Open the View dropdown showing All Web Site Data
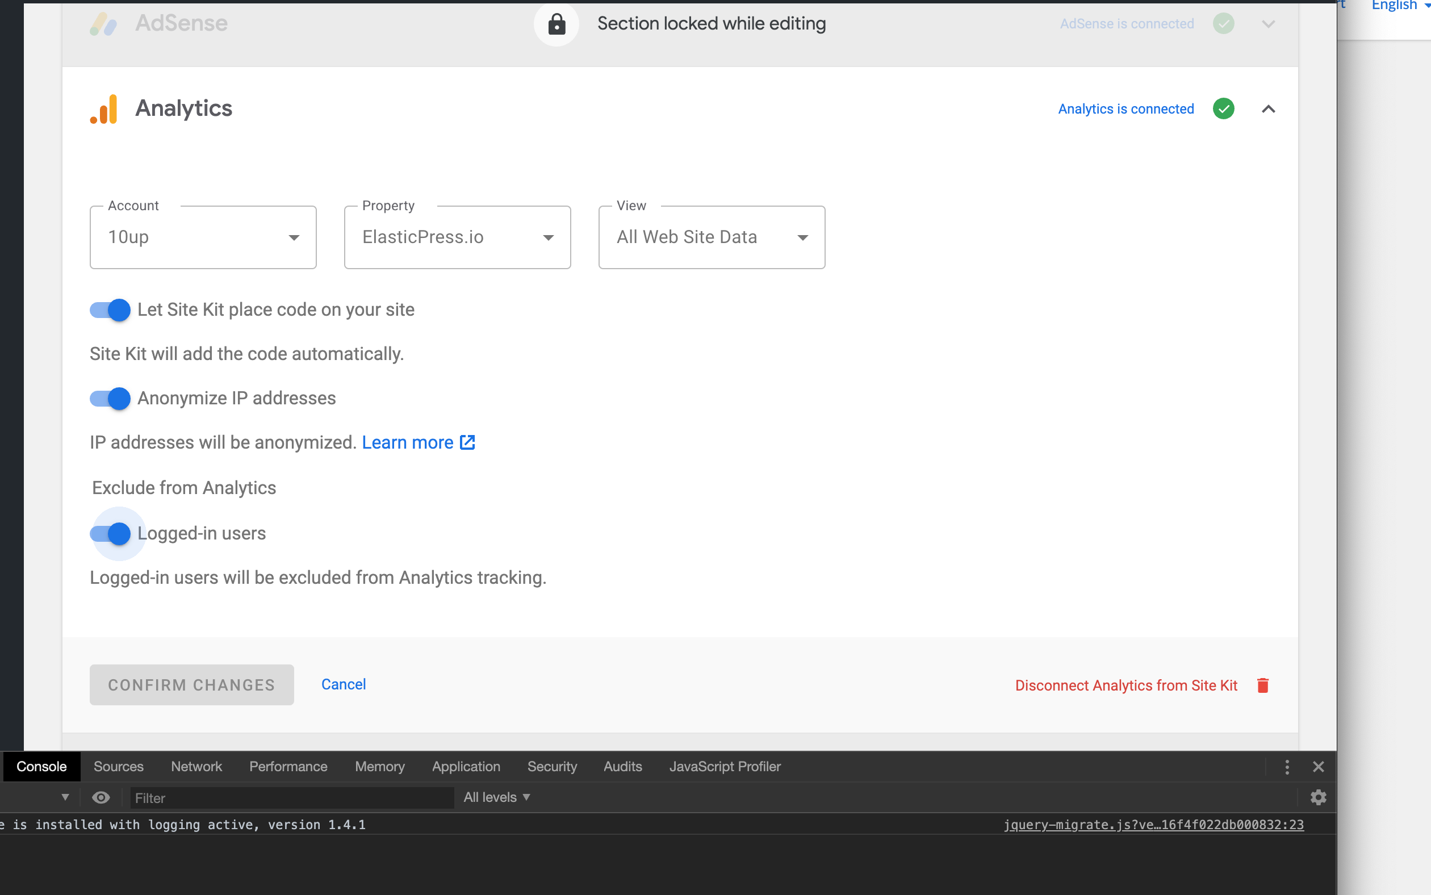This screenshot has width=1431, height=895. click(x=712, y=237)
